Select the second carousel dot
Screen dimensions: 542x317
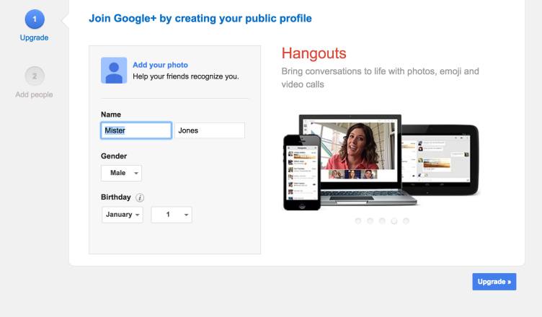coord(370,221)
